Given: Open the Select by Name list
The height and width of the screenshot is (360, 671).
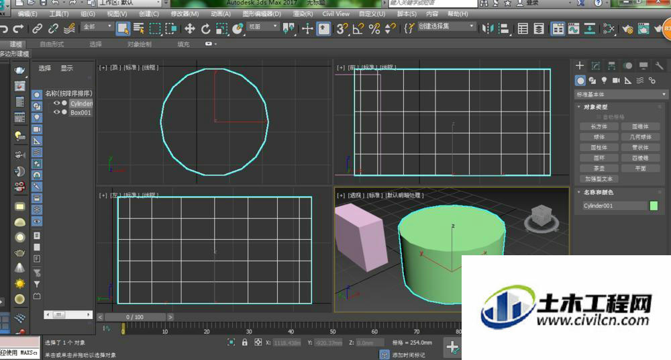Looking at the screenshot, I should [139, 29].
